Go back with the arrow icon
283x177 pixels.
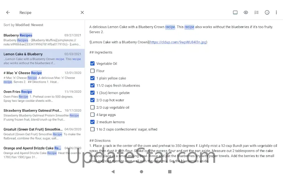(8, 12)
